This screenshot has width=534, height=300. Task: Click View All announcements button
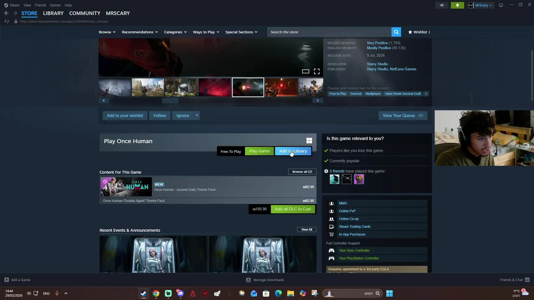click(307, 230)
